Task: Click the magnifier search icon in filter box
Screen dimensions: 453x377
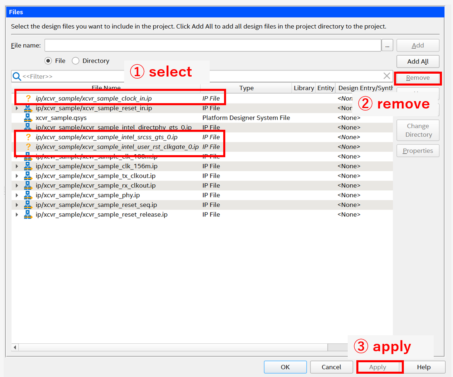Action: click(17, 76)
